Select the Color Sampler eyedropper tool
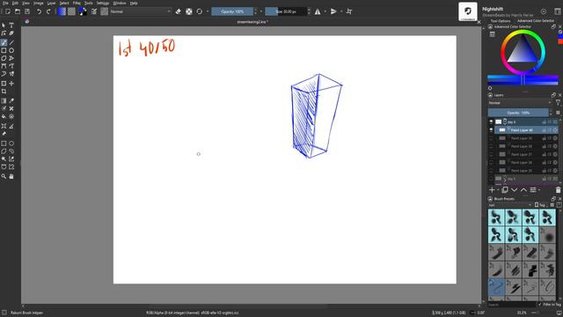This screenshot has width=563, height=317. 11,100
